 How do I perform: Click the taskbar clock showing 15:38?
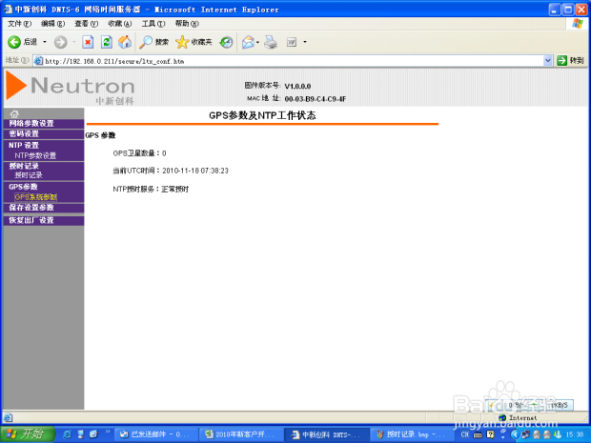(x=575, y=434)
